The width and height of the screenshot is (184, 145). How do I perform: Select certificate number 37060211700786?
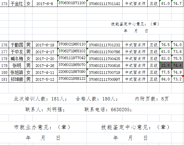tap(104, 52)
